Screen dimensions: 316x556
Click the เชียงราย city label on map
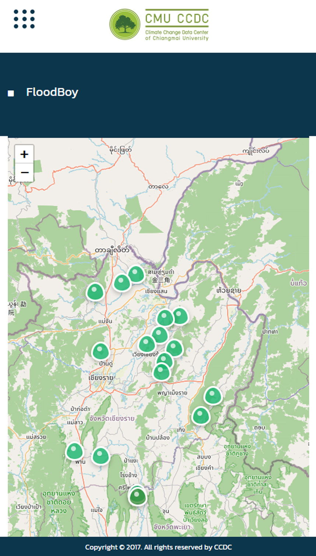[101, 378]
